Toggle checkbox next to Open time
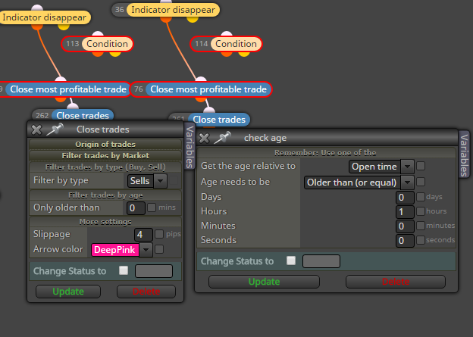 [x=421, y=166]
